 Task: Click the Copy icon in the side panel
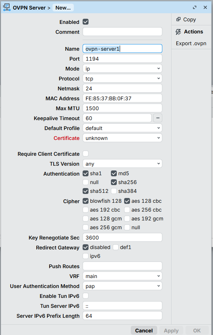pyautogui.click(x=178, y=19)
